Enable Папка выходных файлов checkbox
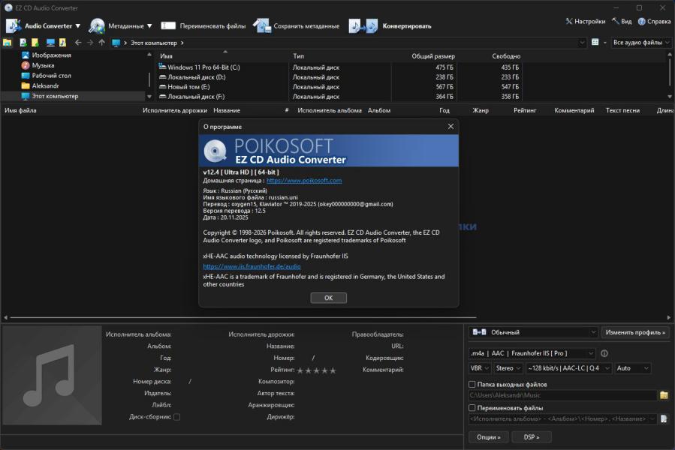Screen dimensions: 675x450 [x=472, y=385]
